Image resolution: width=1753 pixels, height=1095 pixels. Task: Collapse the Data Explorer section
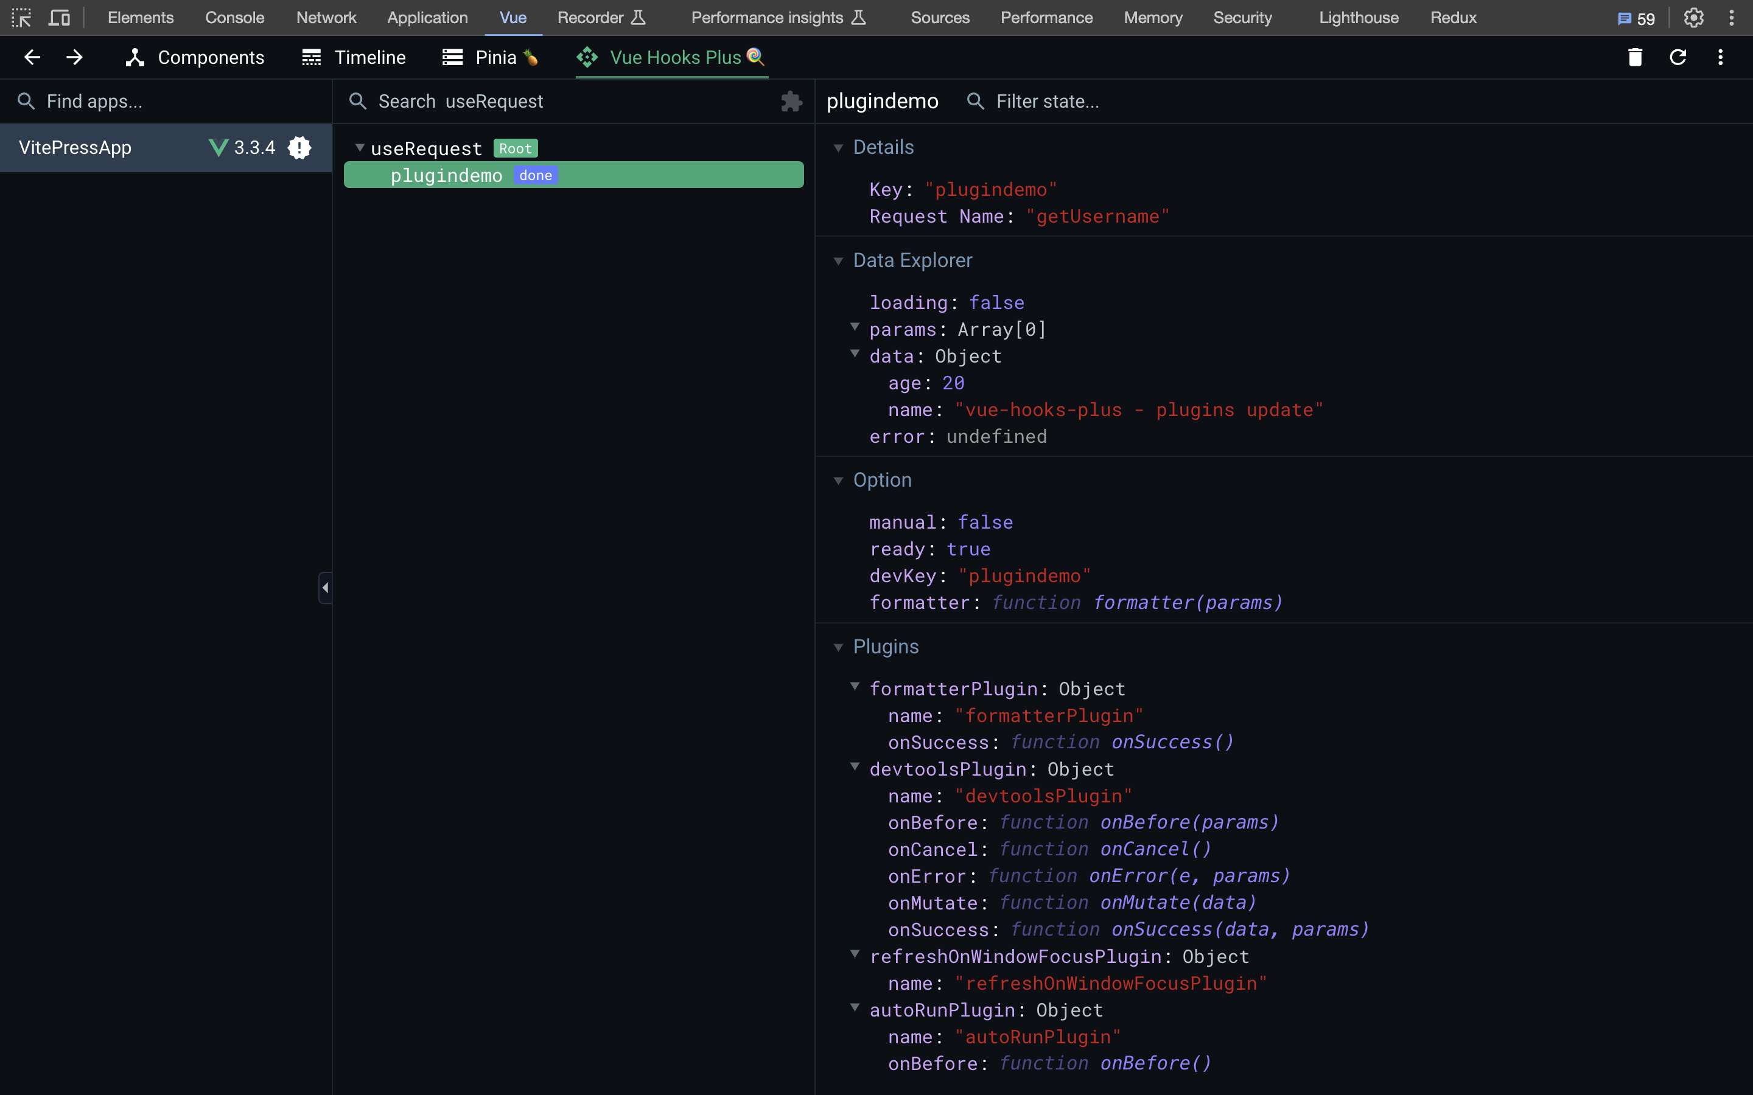pyautogui.click(x=838, y=261)
